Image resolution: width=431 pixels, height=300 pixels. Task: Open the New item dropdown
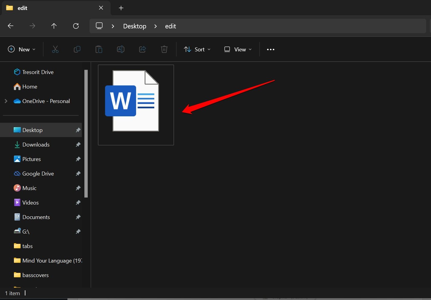(21, 49)
